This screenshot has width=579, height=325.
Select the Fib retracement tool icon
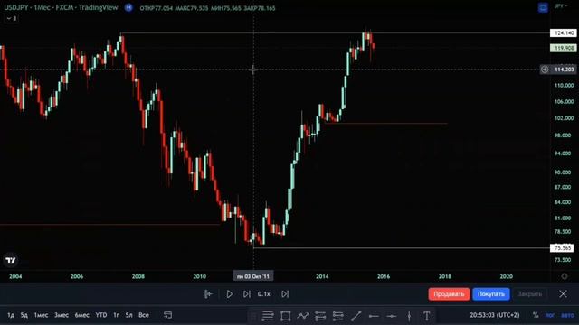320,316
